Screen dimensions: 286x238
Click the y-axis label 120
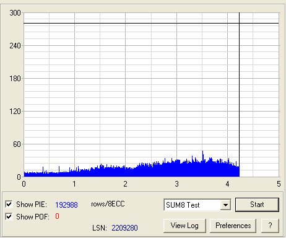click(15, 112)
